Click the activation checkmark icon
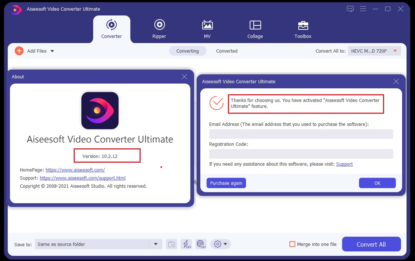This screenshot has width=415, height=261. pos(217,103)
